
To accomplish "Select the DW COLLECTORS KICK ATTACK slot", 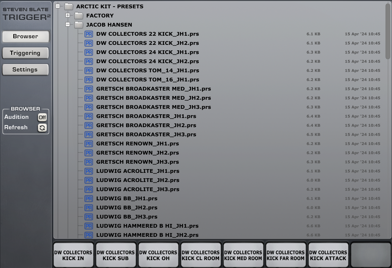I will pos(328,255).
